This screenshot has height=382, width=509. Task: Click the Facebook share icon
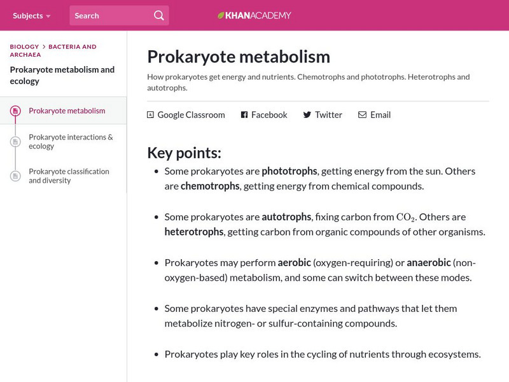tap(244, 115)
